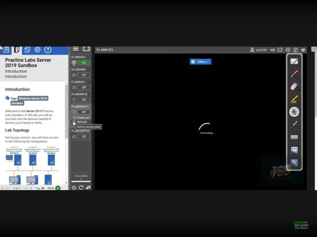Click the blue tag icon beside Tags
The image size is (317, 237).
pos(7,98)
